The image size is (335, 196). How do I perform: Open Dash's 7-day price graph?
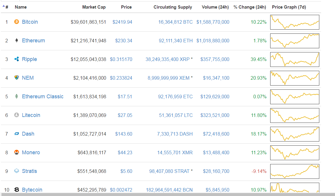(x=295, y=134)
